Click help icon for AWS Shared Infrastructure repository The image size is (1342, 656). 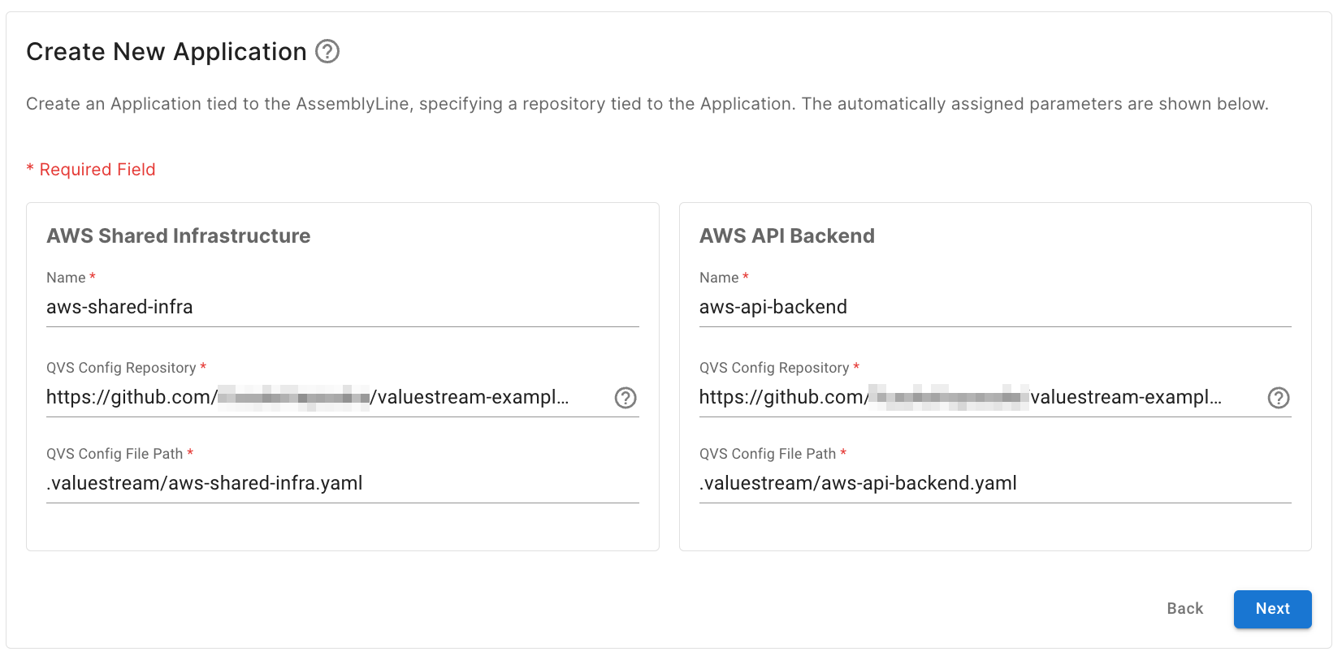626,398
